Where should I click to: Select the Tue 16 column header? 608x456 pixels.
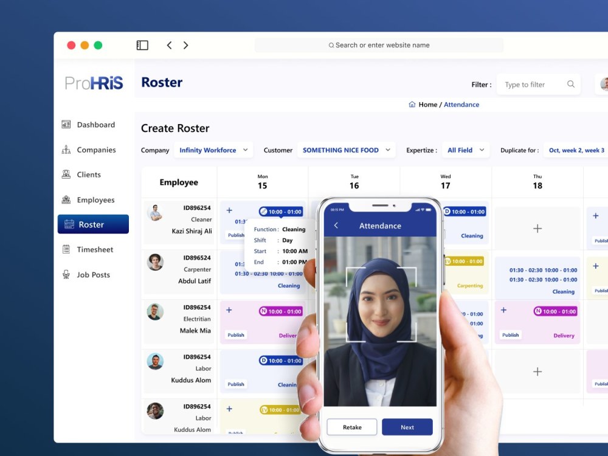coord(354,182)
